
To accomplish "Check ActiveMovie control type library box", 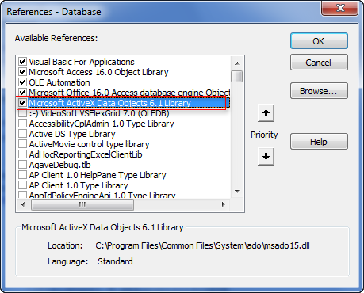I will click(22, 144).
